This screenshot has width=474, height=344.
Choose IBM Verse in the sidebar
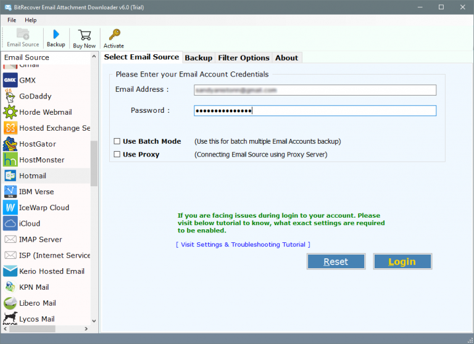click(x=36, y=192)
